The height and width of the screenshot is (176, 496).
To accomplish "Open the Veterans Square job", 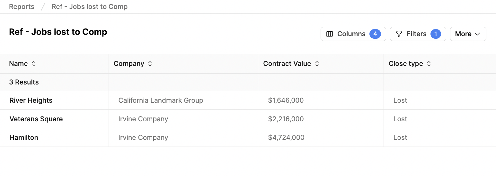I will [36, 119].
